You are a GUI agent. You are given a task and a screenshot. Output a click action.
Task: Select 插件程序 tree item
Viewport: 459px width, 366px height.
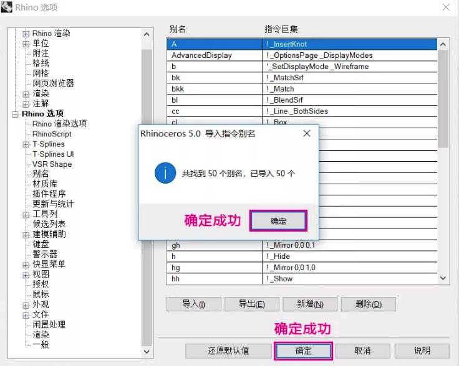49,194
